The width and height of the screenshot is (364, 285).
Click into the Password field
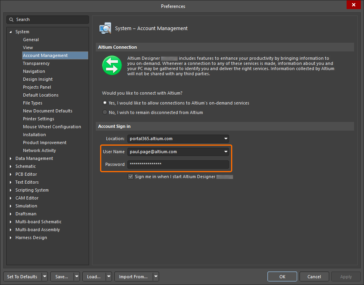pos(178,164)
